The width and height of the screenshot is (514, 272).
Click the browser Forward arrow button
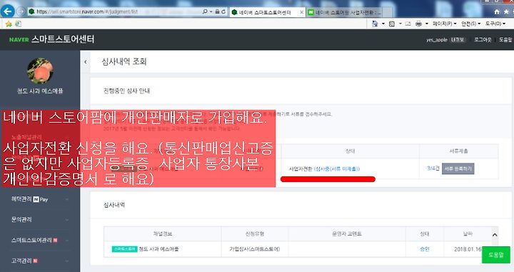(x=20, y=11)
